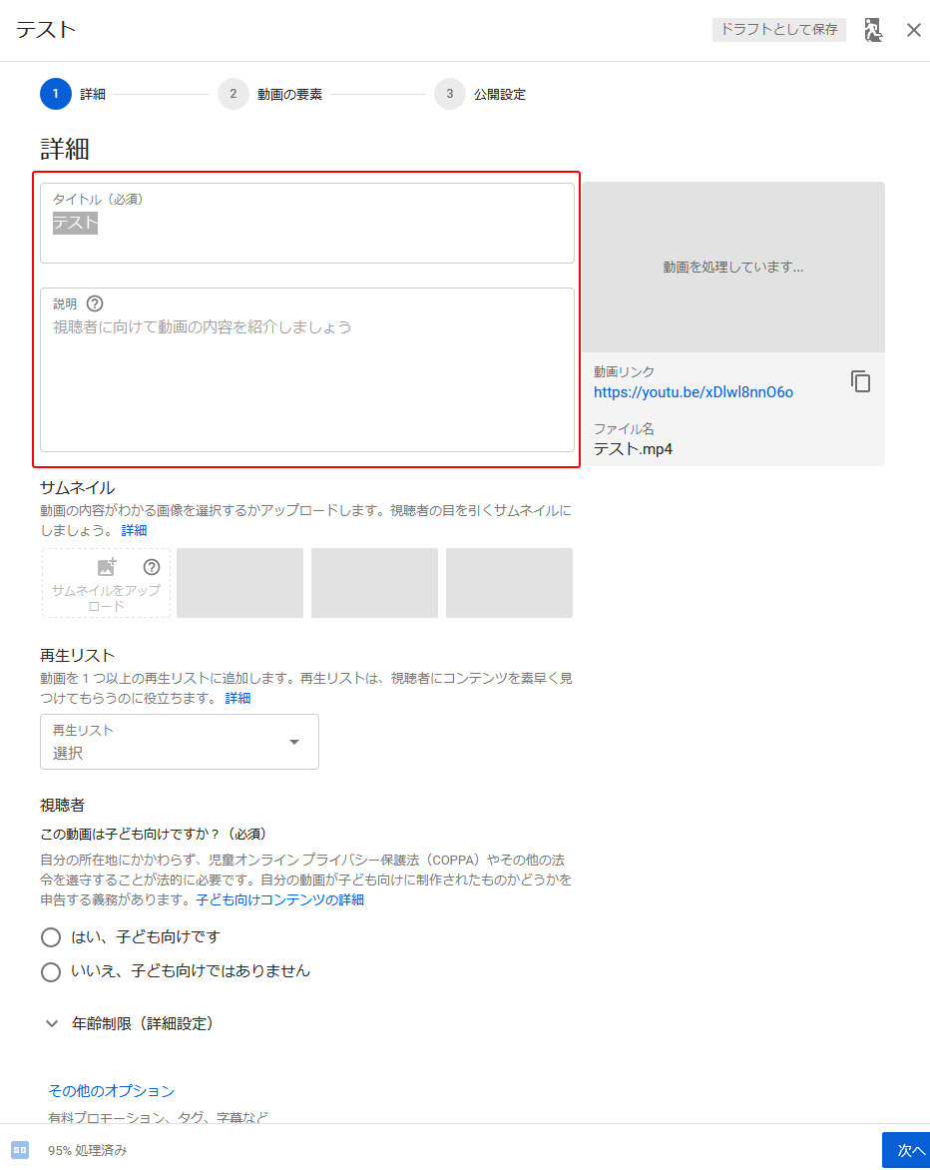930x1170 pixels.
Task: Click the help icon in the thumbnail upload box
Action: (152, 567)
